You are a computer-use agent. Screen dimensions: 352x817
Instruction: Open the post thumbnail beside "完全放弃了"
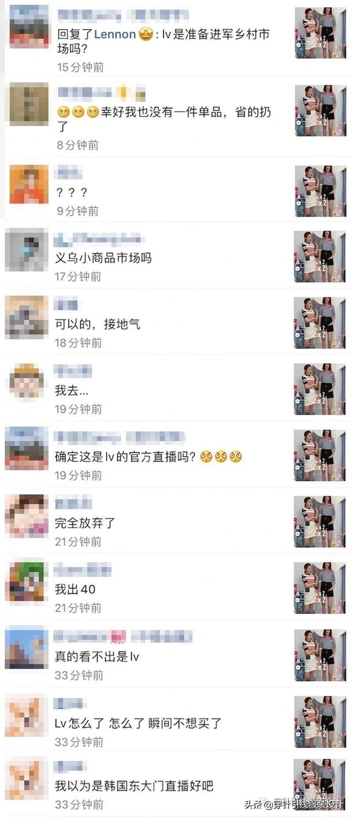pyautogui.click(x=313, y=522)
